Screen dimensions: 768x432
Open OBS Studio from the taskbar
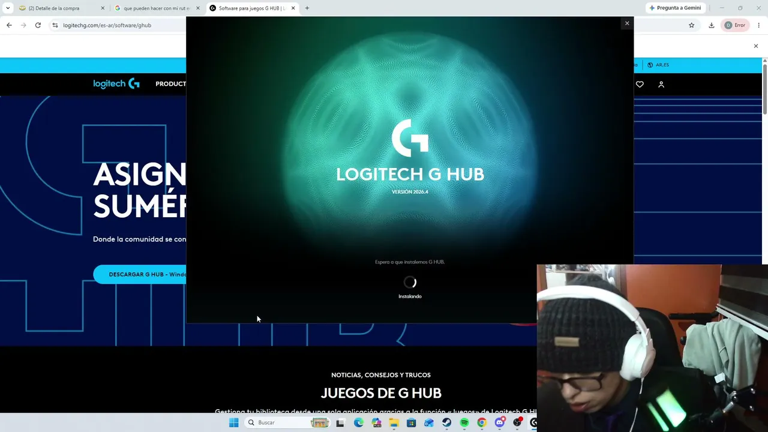click(x=517, y=422)
